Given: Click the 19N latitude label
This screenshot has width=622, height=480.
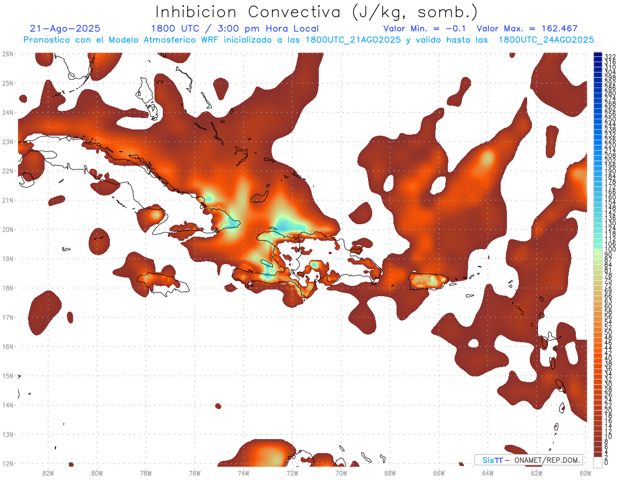Looking at the screenshot, I should click(x=7, y=258).
